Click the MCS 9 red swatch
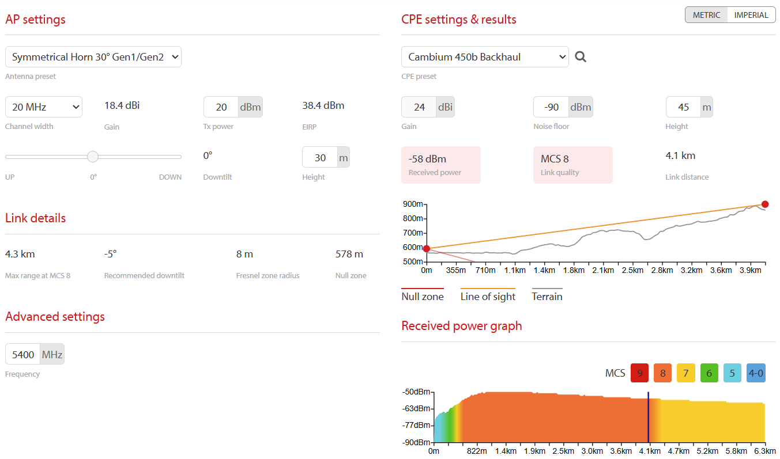 coord(640,373)
